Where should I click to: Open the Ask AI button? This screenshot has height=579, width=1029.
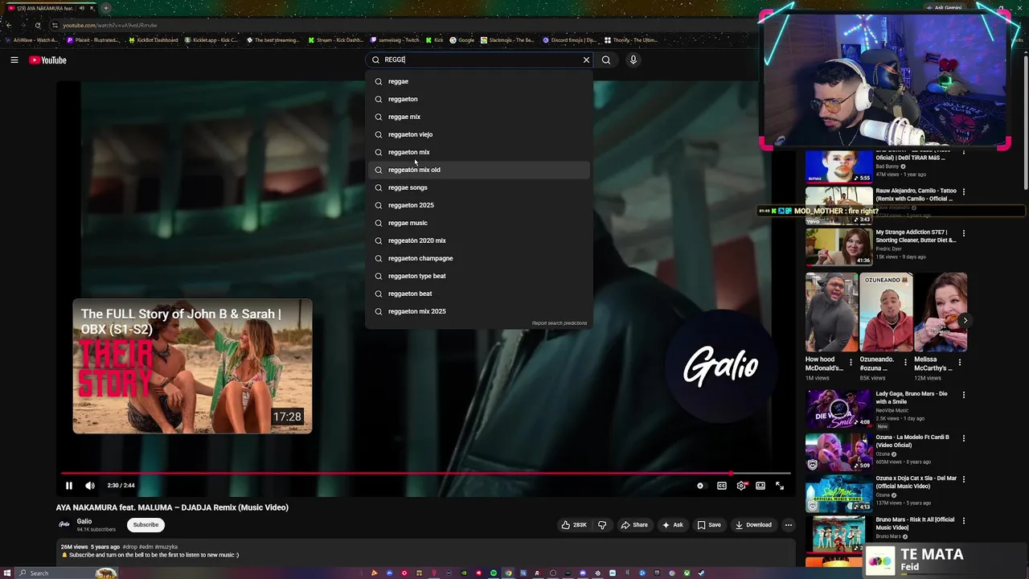(672, 525)
